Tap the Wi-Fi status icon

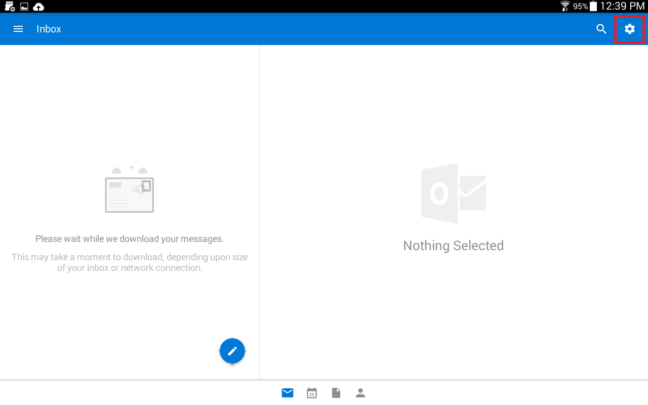[x=565, y=6]
